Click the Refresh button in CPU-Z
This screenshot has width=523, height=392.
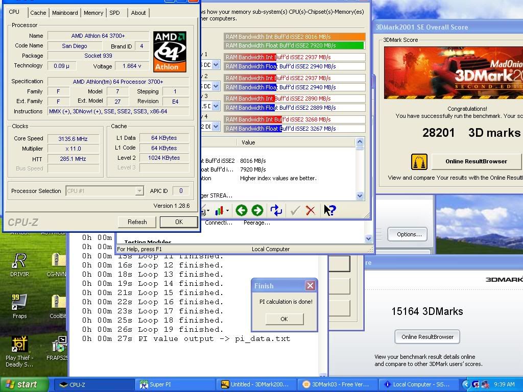137,222
